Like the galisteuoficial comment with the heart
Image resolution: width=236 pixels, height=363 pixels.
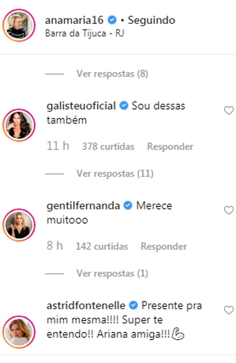point(228,111)
